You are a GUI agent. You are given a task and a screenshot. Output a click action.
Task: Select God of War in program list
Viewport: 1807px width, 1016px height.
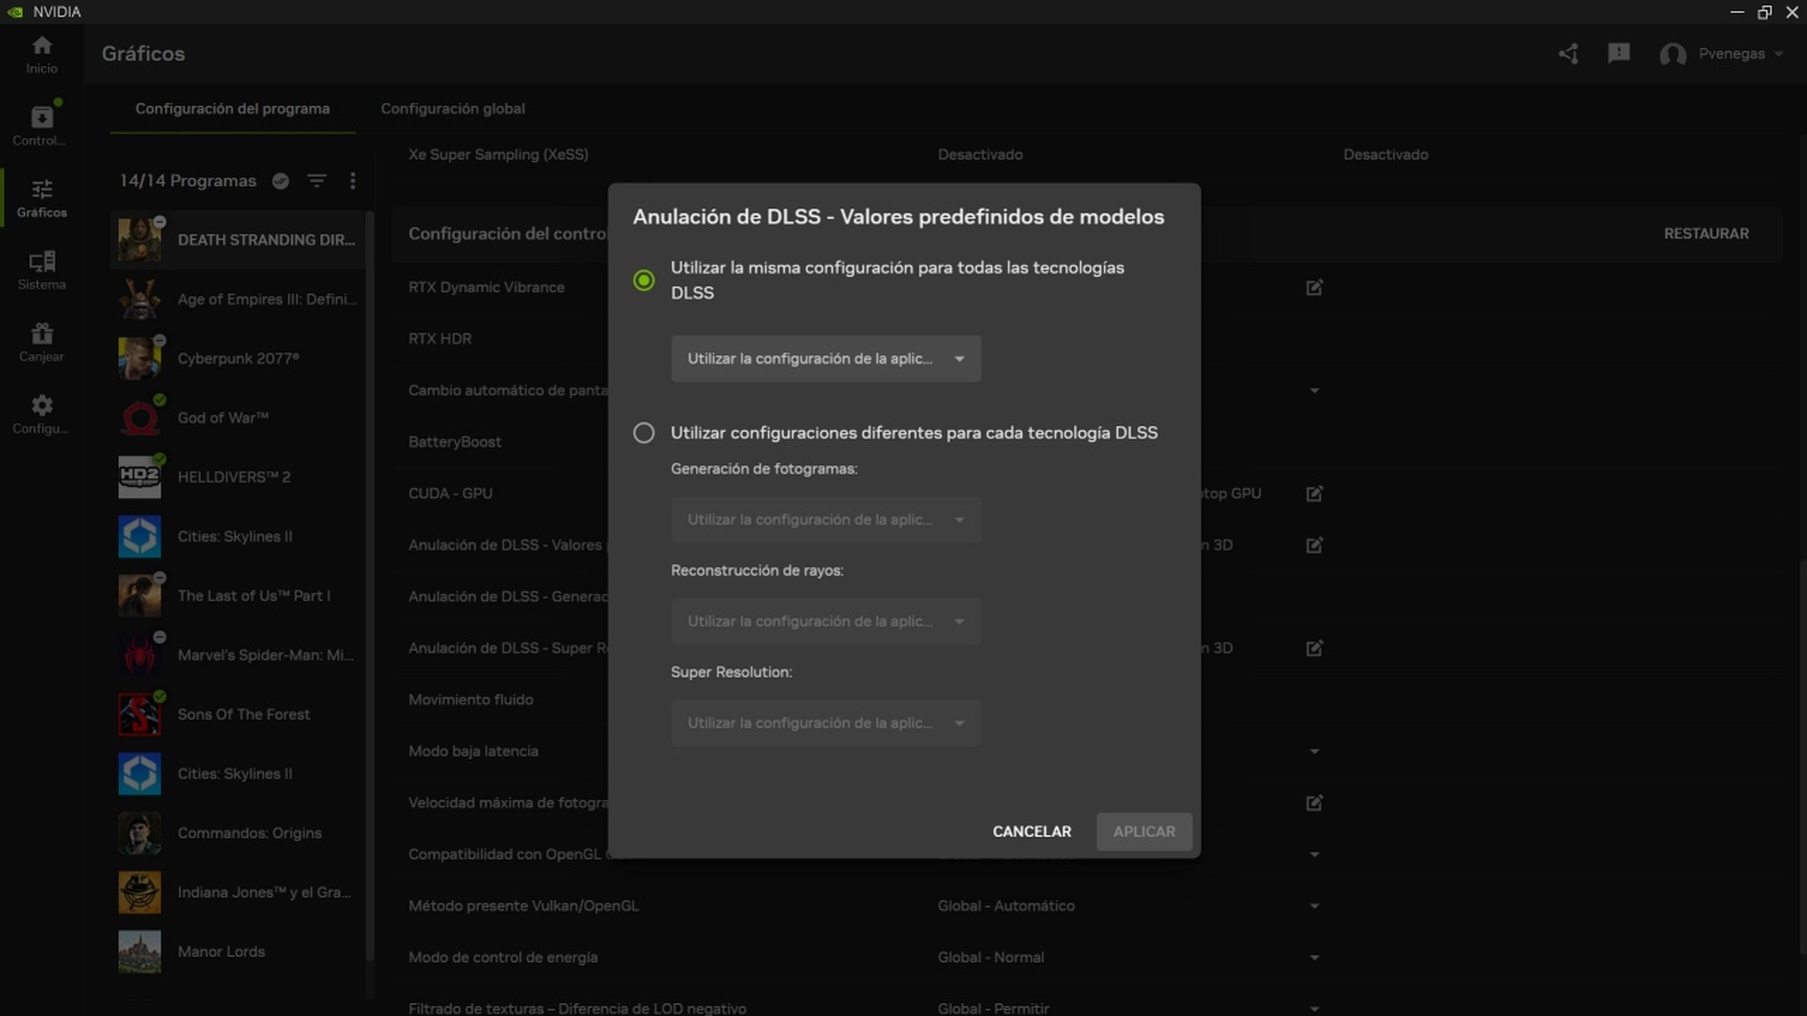(239, 418)
